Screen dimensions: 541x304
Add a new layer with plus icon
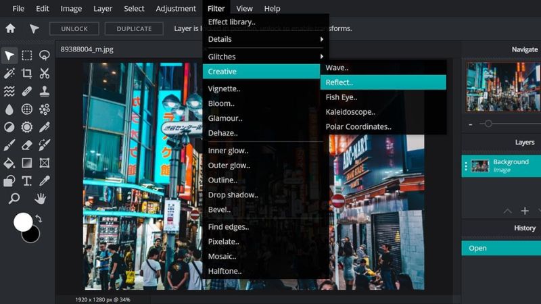525,211
